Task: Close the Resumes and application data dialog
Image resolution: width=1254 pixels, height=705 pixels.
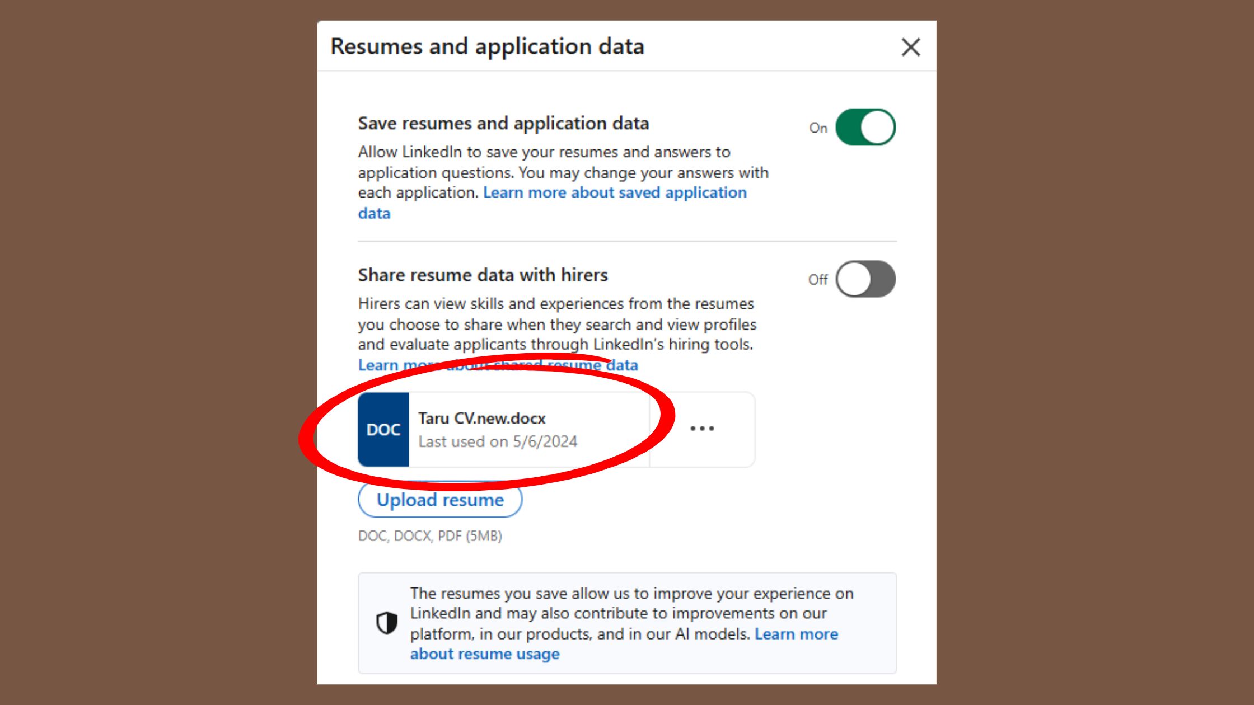Action: (911, 47)
